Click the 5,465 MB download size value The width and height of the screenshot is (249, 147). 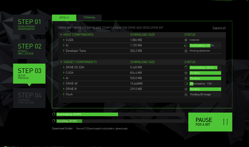pyautogui.click(x=136, y=67)
